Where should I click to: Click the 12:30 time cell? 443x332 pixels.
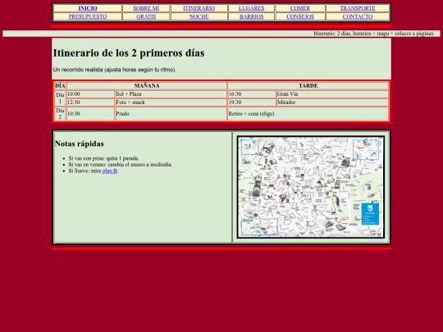91,102
